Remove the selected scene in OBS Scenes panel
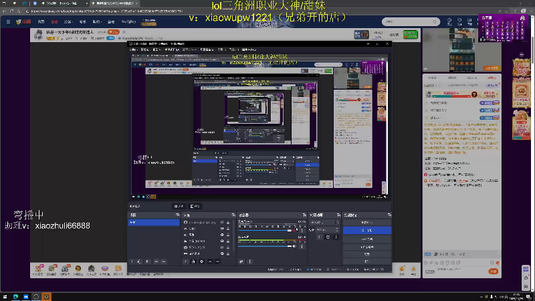Viewport: 535px width, 301px height. click(x=139, y=262)
